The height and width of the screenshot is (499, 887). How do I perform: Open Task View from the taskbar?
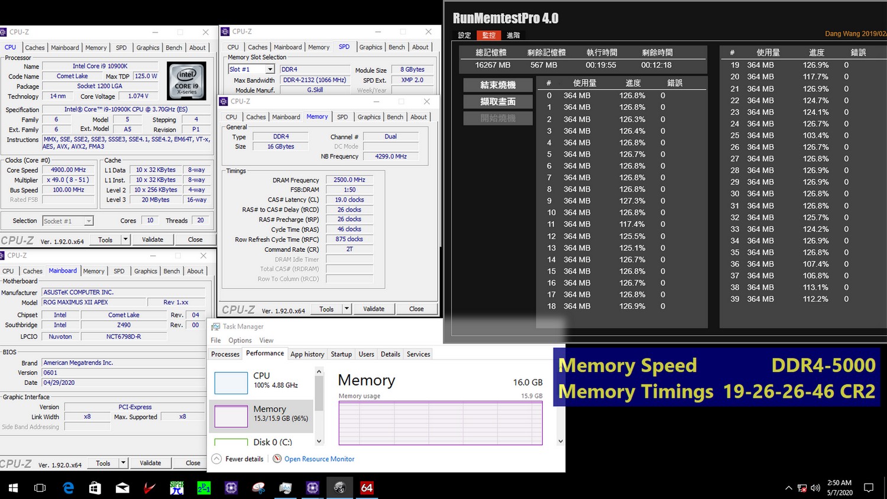coord(40,488)
